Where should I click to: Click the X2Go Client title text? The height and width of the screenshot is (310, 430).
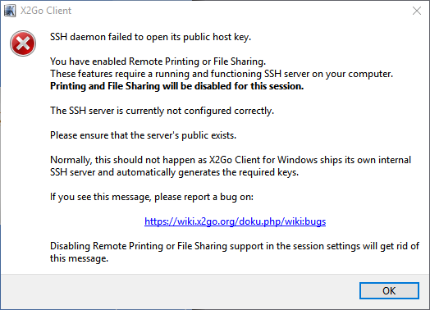click(x=46, y=11)
